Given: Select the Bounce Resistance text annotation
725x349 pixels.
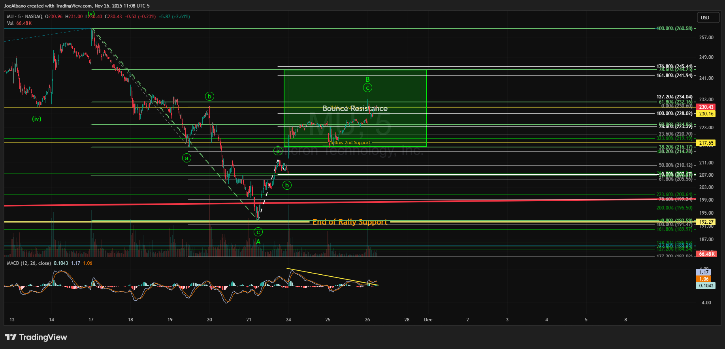Looking at the screenshot, I should pyautogui.click(x=355, y=109).
